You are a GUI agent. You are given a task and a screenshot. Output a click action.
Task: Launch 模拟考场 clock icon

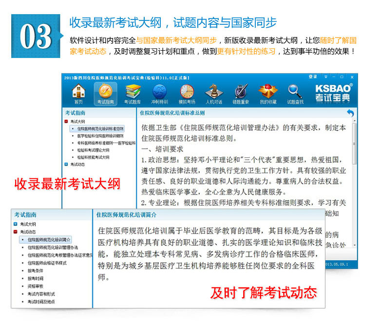(187, 94)
